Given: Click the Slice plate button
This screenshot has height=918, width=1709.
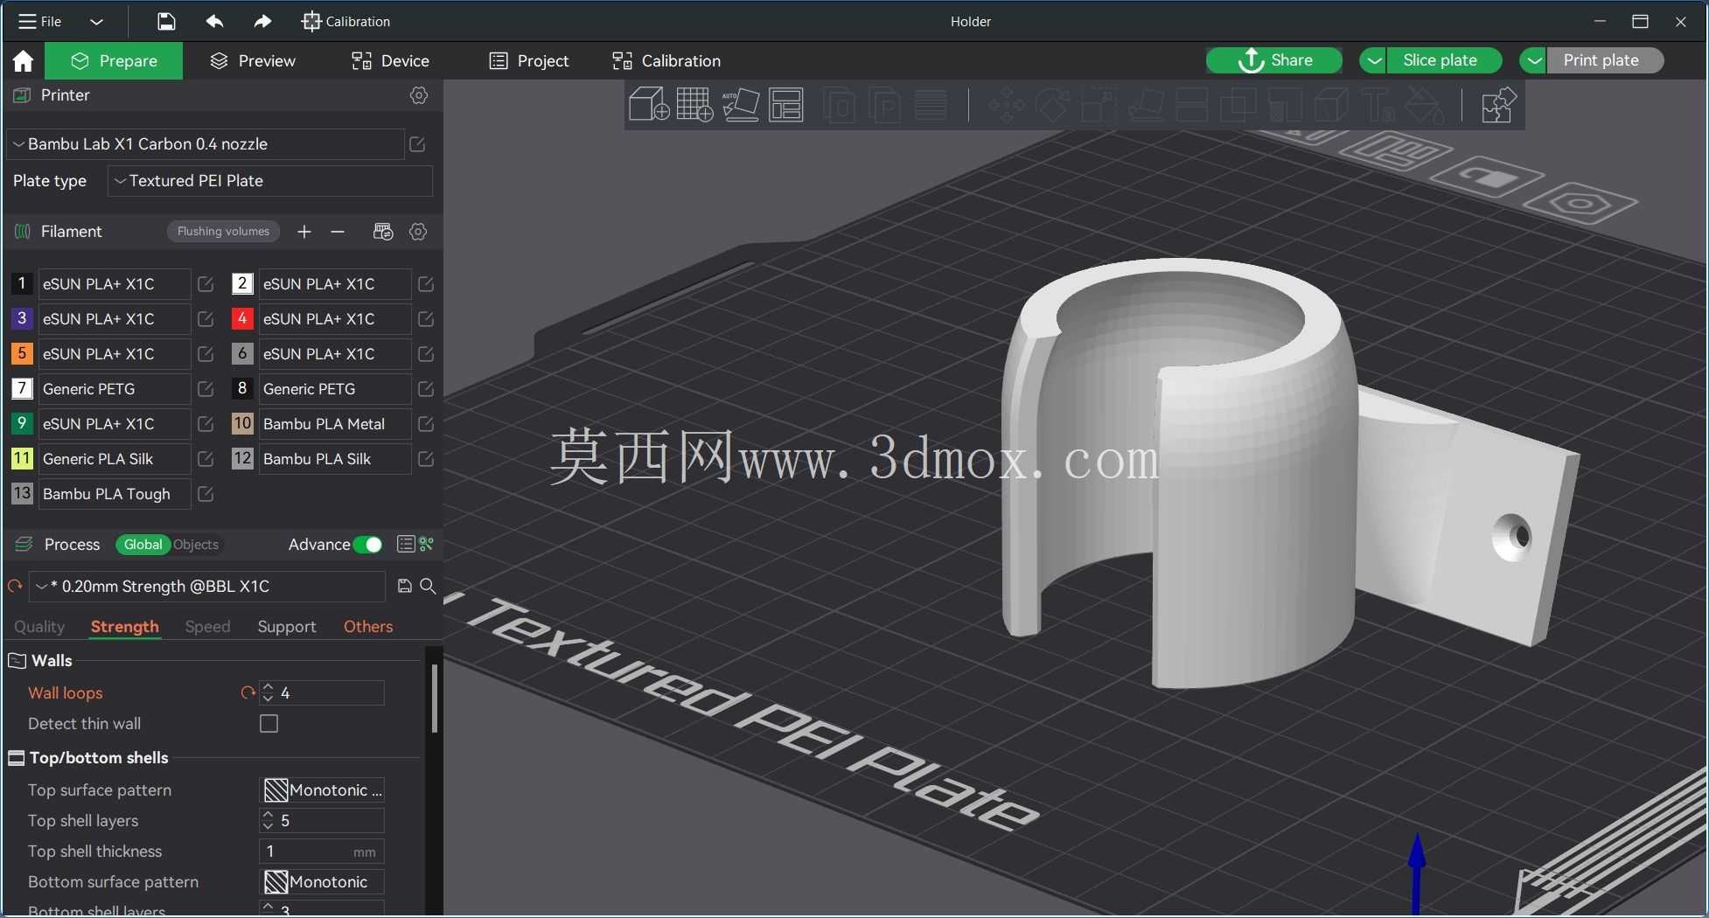Looking at the screenshot, I should [x=1444, y=60].
